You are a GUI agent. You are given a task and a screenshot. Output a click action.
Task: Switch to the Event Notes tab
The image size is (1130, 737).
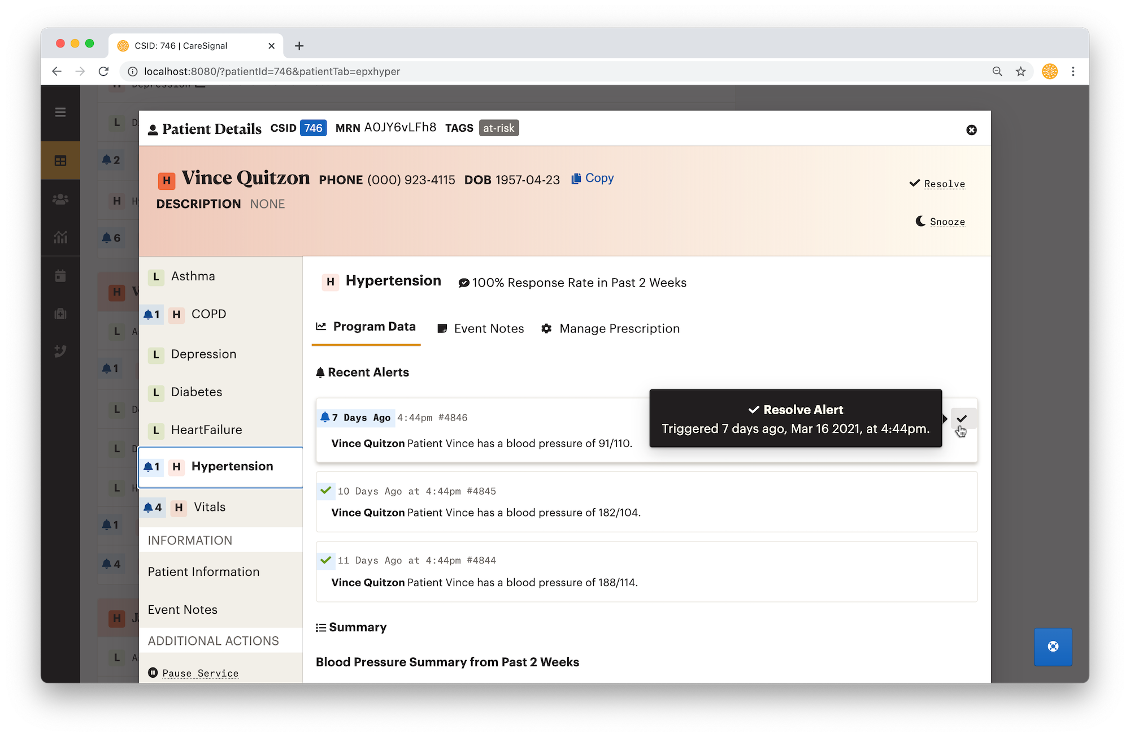coord(481,328)
